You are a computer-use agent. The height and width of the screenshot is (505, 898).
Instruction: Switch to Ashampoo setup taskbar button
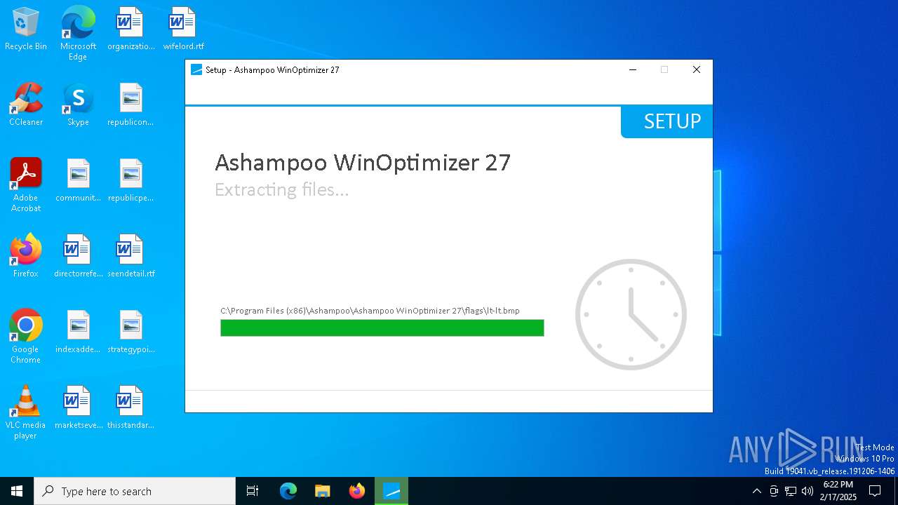point(391,491)
